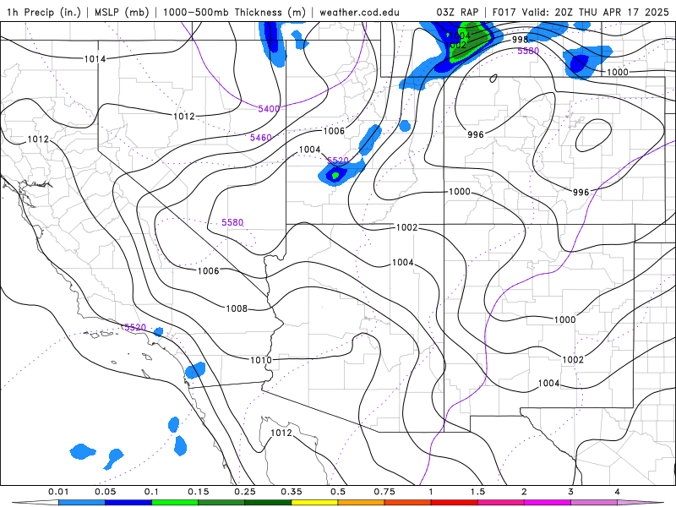Screen dimensions: 676x507
Task: Click the 0.25 color bar value
Action: [245, 492]
